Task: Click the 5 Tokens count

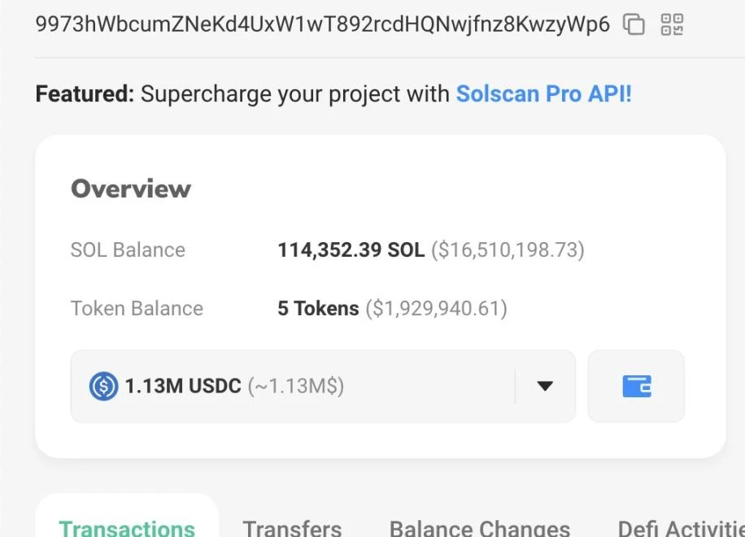Action: (318, 309)
